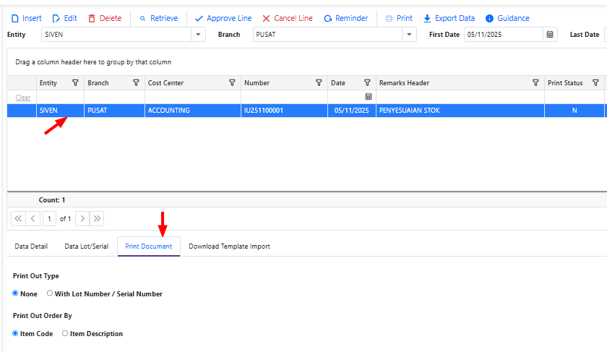Click Export Data in toolbar
607x352 pixels.
(x=449, y=18)
